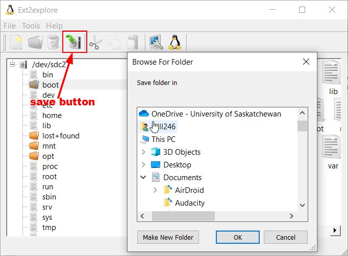The height and width of the screenshot is (256, 348).
Task: Click the Make New Folder button
Action: (x=168, y=237)
